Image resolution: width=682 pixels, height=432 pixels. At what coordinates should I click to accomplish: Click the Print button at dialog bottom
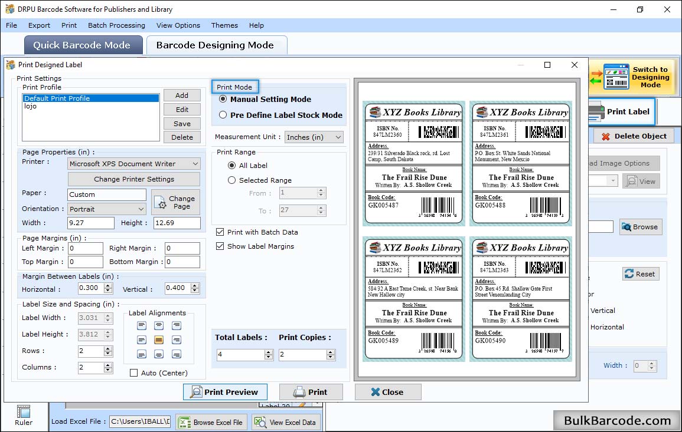coord(311,392)
